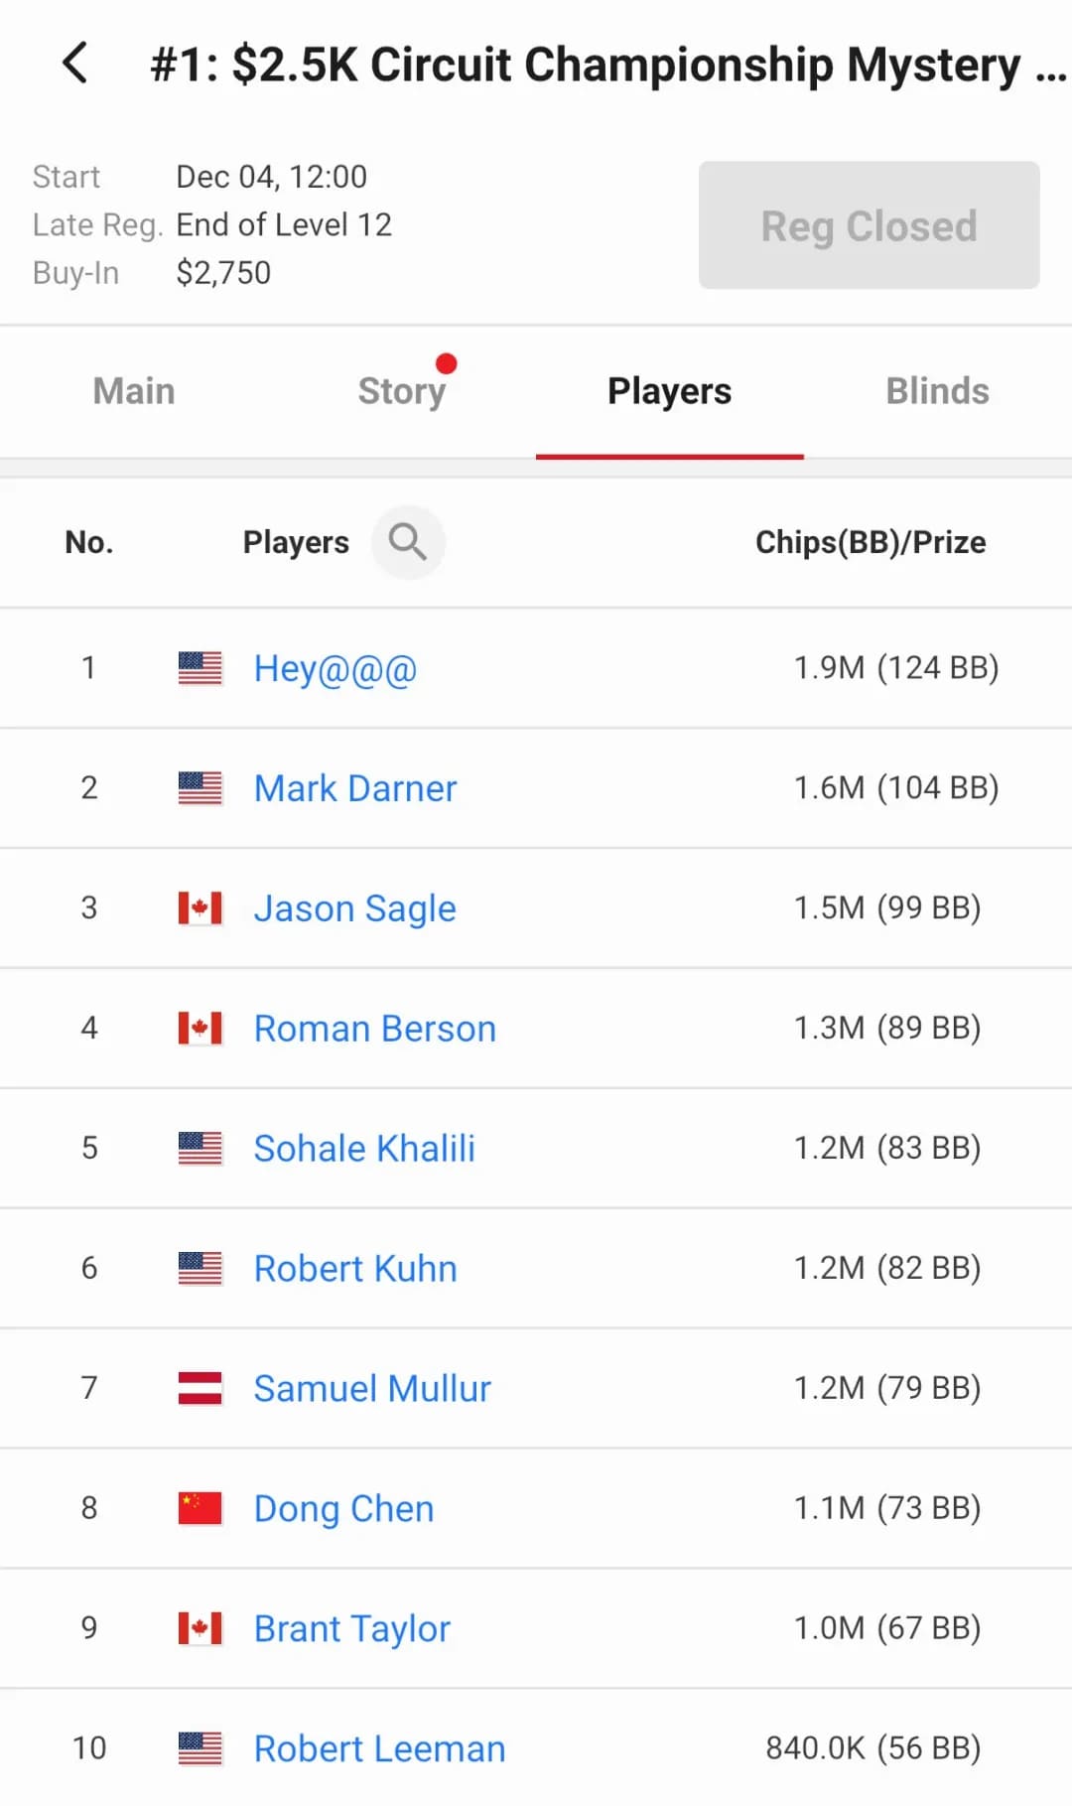Tap the back arrow icon
1072x1806 pixels.
pos(75,64)
